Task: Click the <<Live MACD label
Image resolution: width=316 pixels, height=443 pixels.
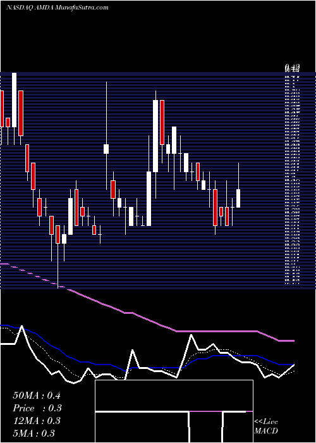Action: (x=266, y=427)
